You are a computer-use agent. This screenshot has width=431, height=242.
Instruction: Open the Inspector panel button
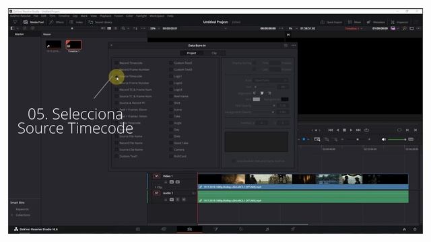click(x=399, y=22)
